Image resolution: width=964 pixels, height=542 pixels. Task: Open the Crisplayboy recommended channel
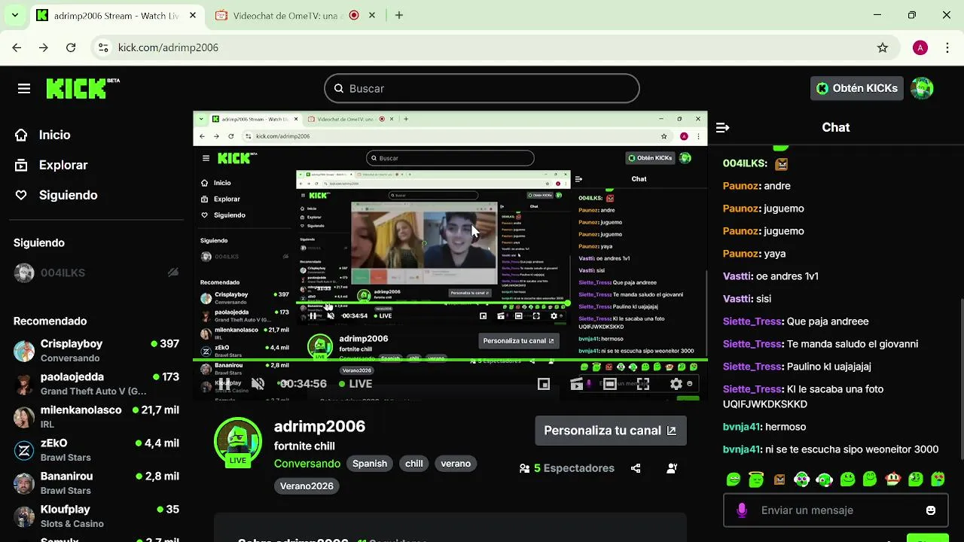tap(96, 351)
